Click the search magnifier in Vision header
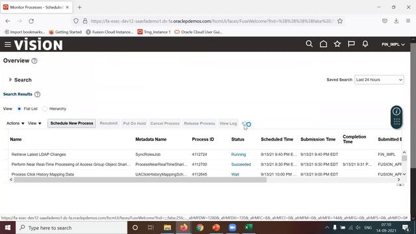 click(x=309, y=44)
